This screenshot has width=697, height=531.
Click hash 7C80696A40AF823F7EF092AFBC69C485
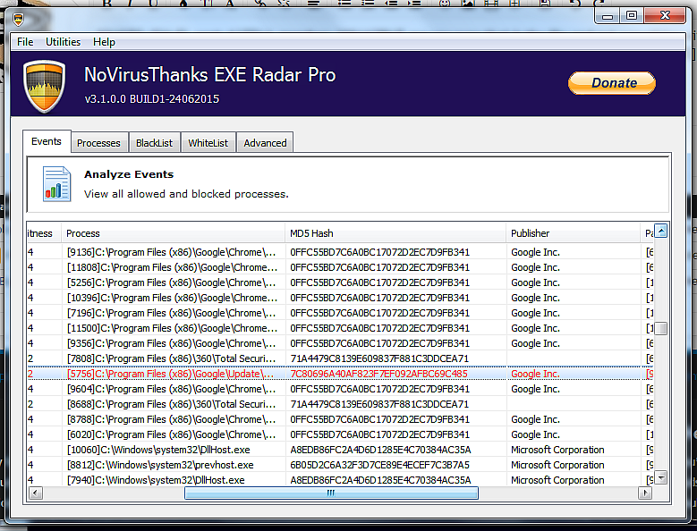378,374
